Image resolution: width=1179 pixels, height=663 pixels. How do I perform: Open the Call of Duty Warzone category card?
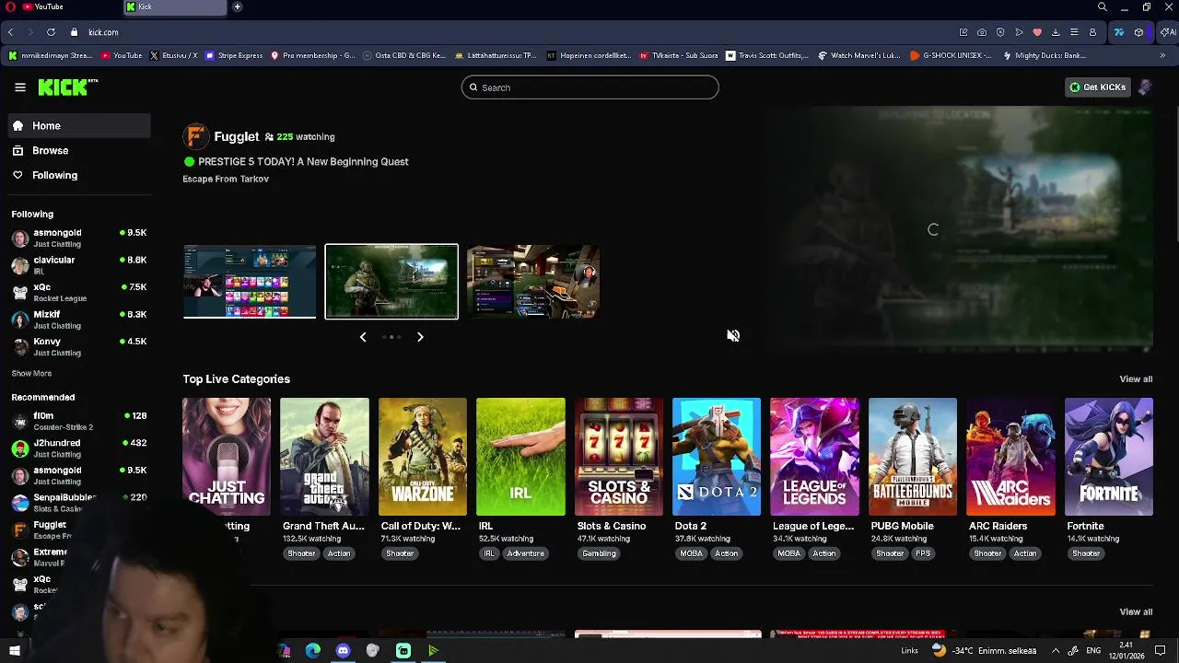423,457
